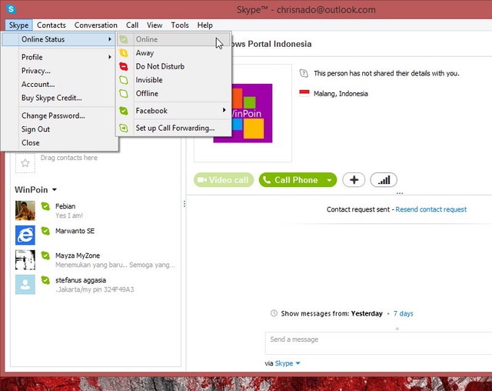Image resolution: width=492 pixels, height=391 pixels.
Task: Open the Tools menu
Action: (179, 25)
